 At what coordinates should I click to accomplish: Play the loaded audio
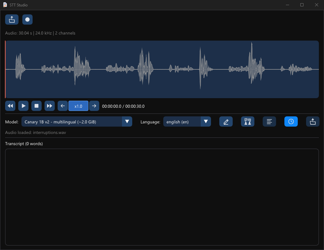pos(23,106)
